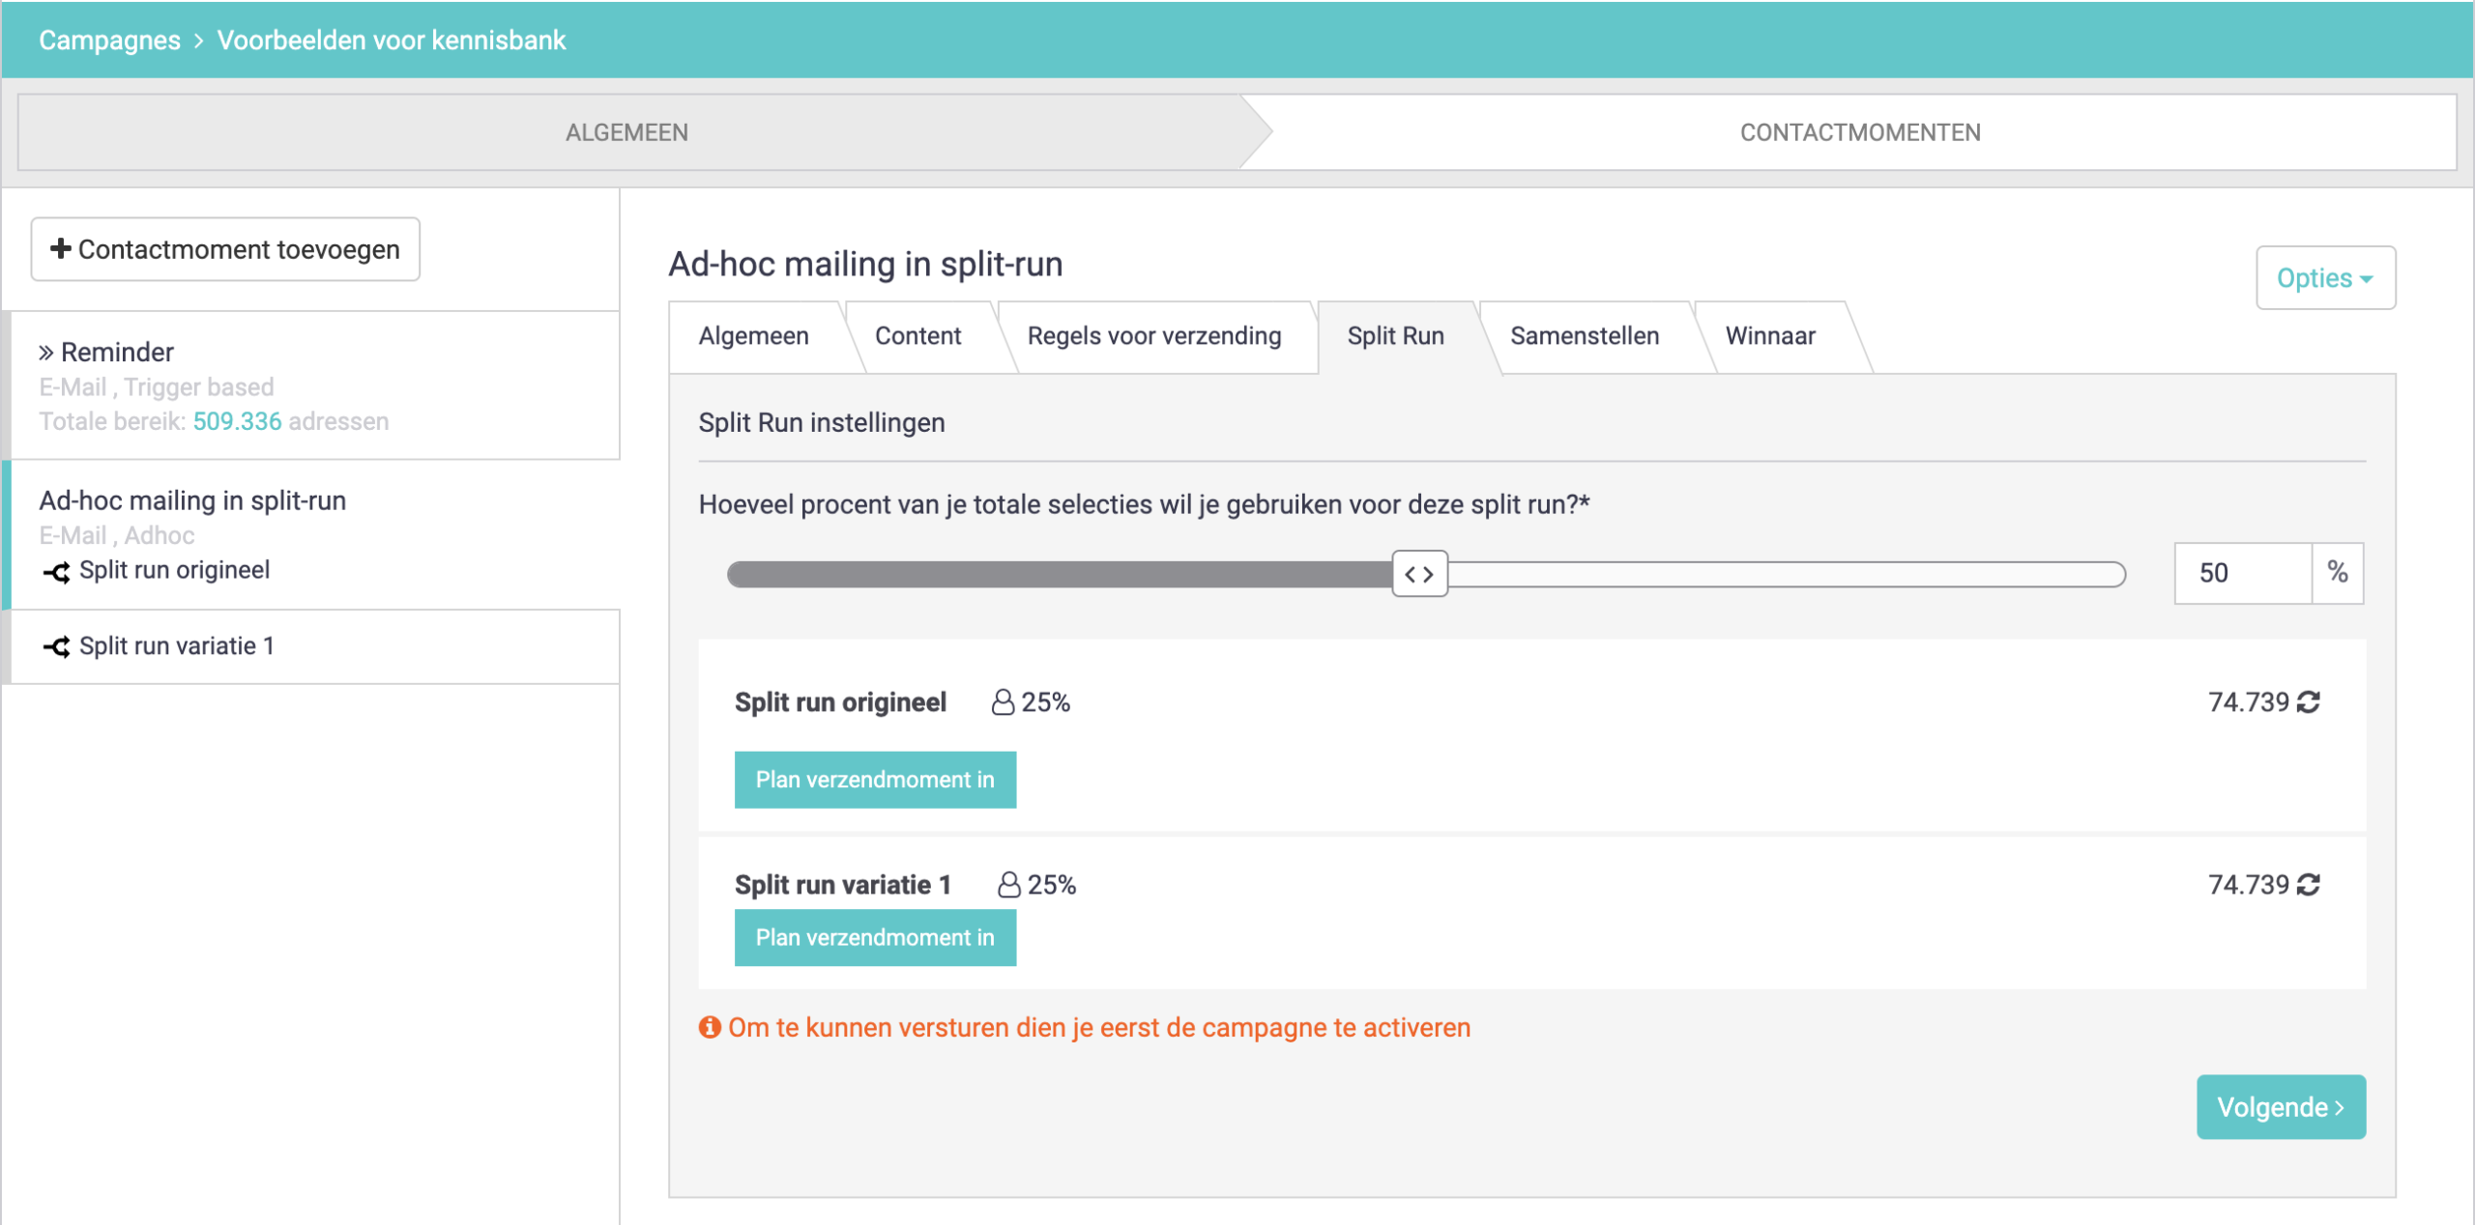Open Regels voor verzending tab
This screenshot has height=1225, width=2475.
[1154, 336]
